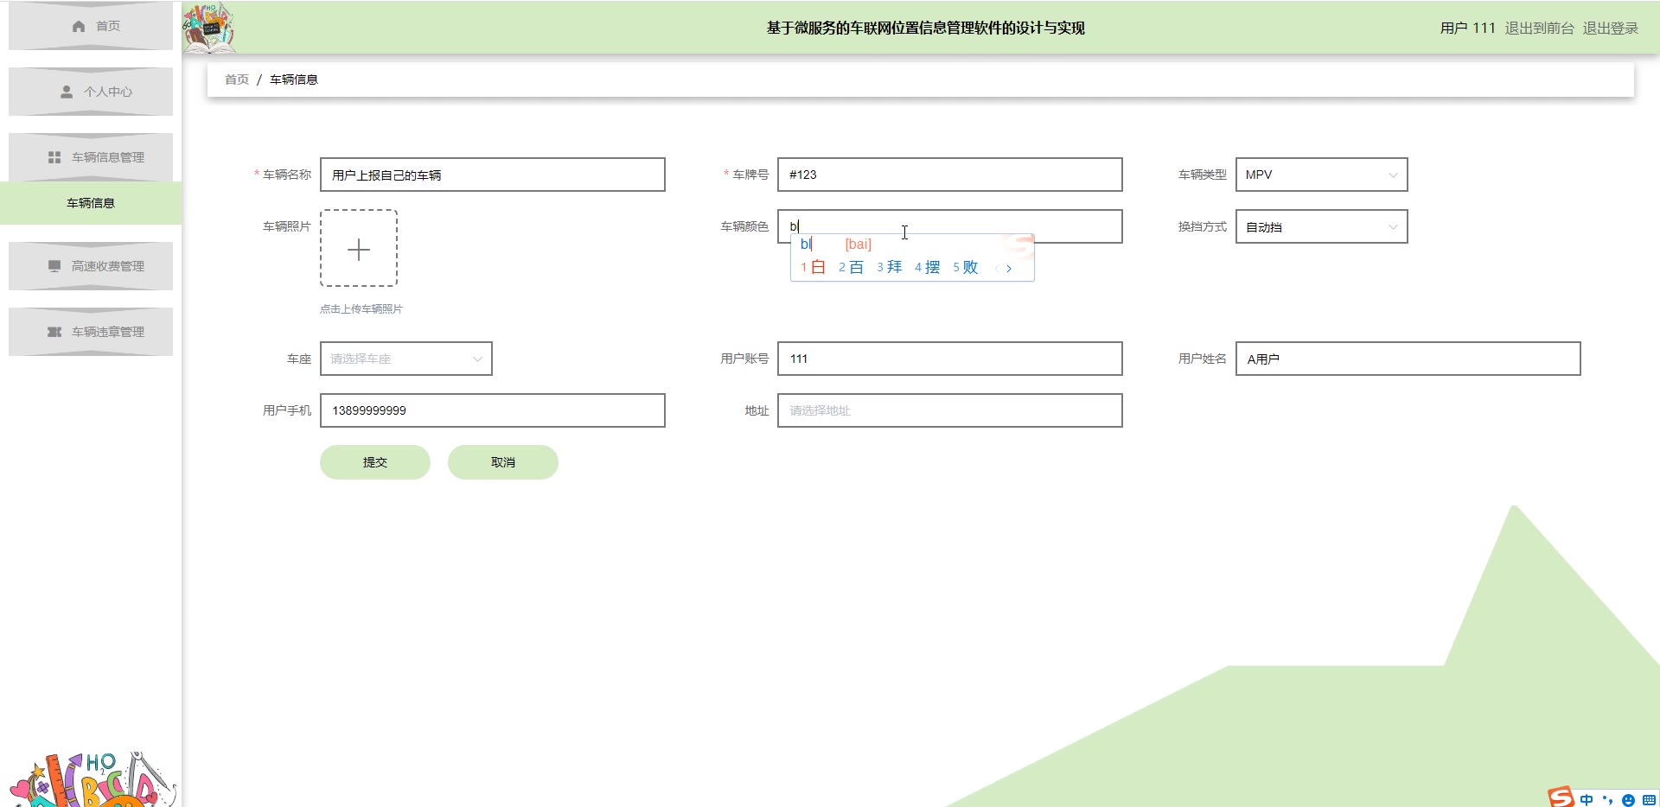
Task: Click the [bai] pinyin hint in IME popup
Action: tap(859, 245)
